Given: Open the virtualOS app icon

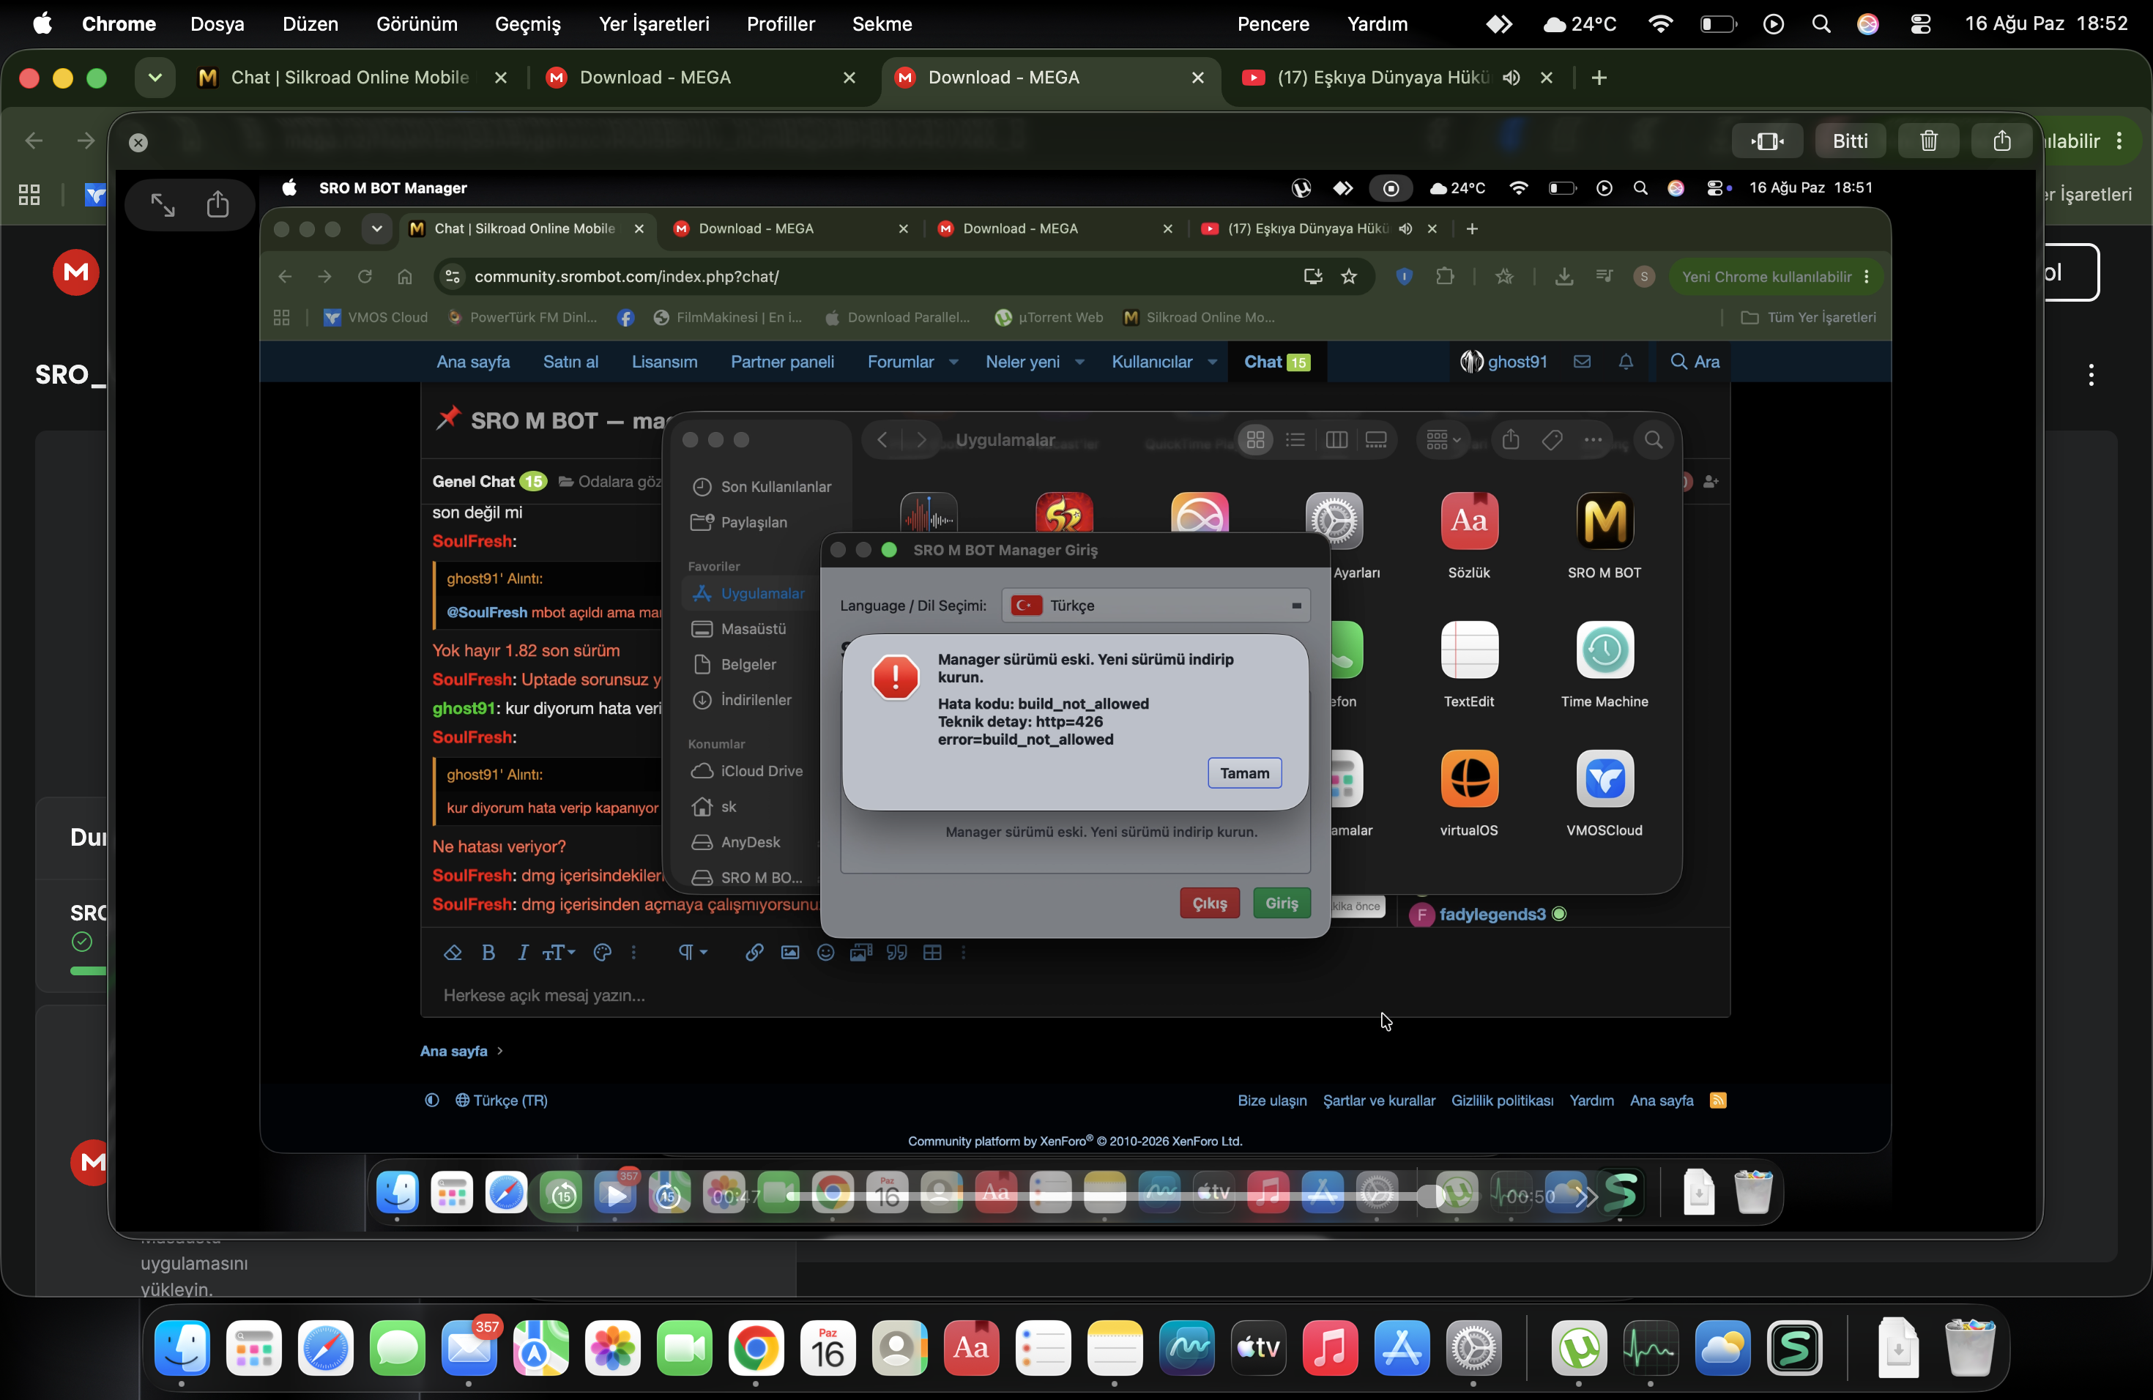Looking at the screenshot, I should coord(1469,778).
